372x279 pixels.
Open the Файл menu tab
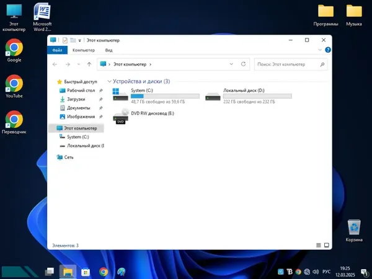tap(57, 50)
